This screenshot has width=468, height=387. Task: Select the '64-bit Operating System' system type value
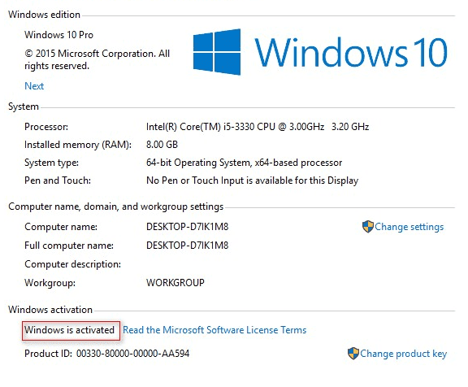point(244,163)
